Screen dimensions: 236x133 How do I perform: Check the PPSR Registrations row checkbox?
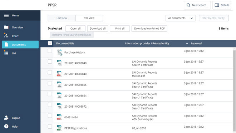point(50,127)
